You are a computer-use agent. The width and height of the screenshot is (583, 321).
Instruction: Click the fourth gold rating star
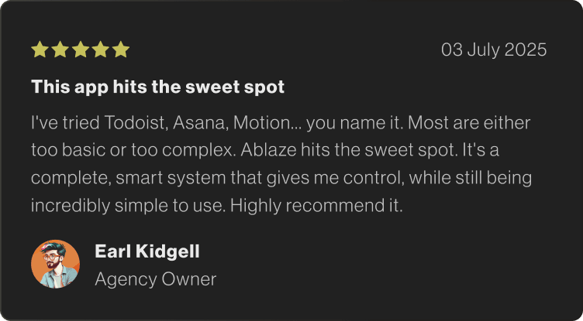coord(100,50)
